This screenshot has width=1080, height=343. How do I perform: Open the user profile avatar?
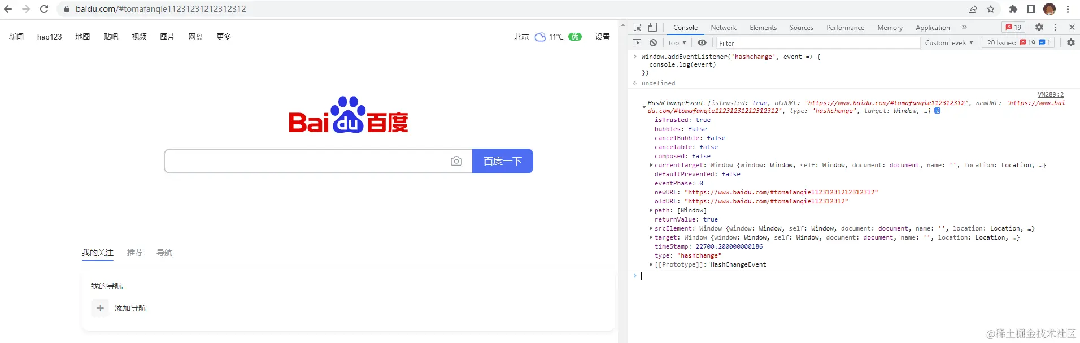(x=1049, y=9)
